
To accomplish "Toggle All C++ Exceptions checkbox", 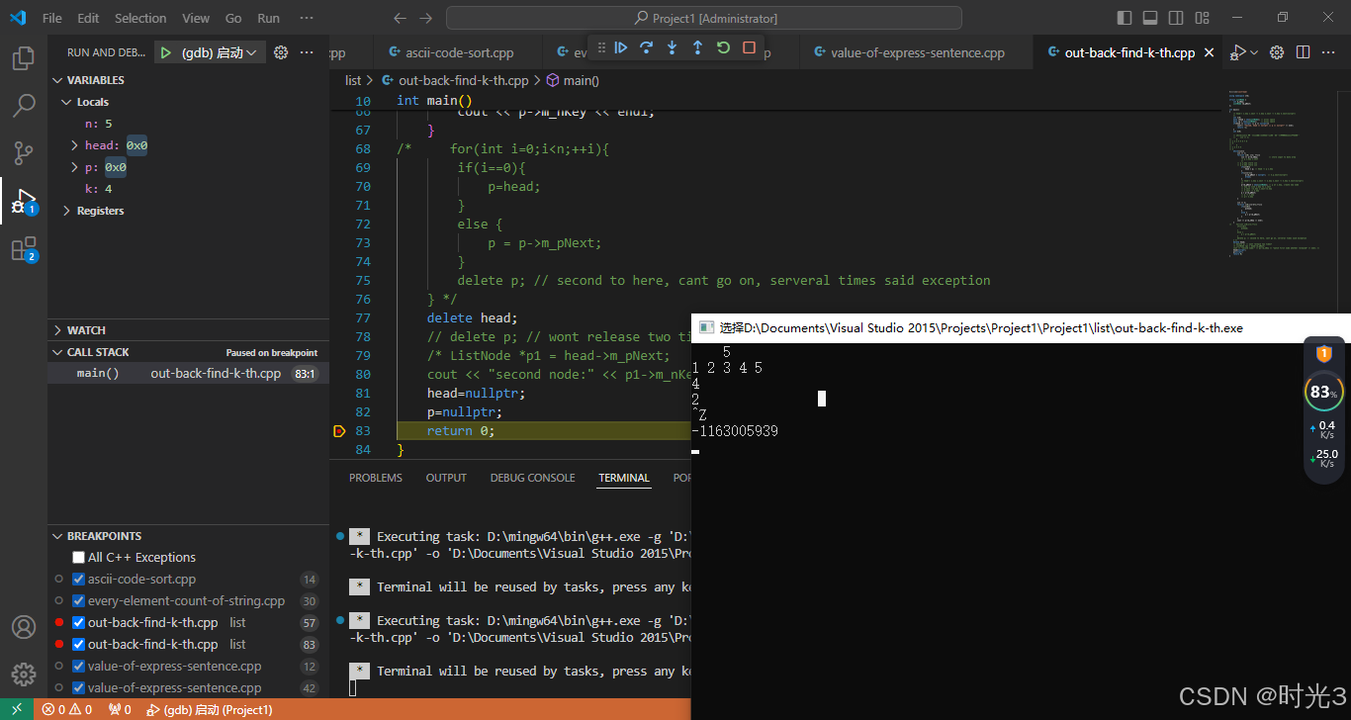I will [79, 557].
